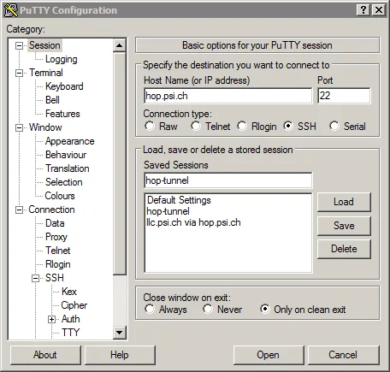Open the Session category
The width and height of the screenshot is (390, 372).
[44, 45]
